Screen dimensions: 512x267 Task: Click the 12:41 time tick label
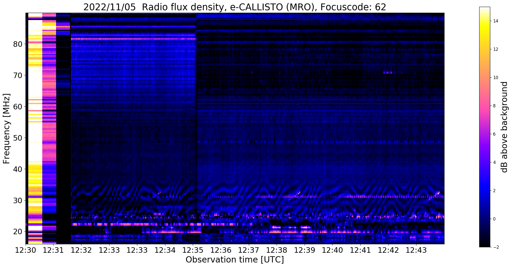pyautogui.click(x=360, y=250)
